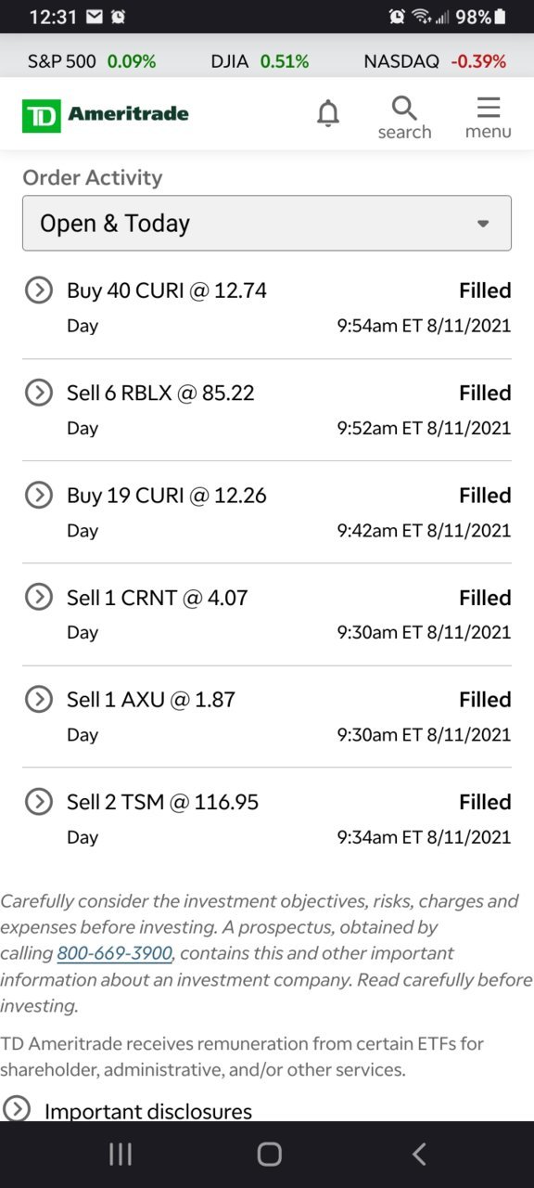The height and width of the screenshot is (1188, 534).
Task: Click the TD Ameritrade logo
Action: click(x=106, y=115)
